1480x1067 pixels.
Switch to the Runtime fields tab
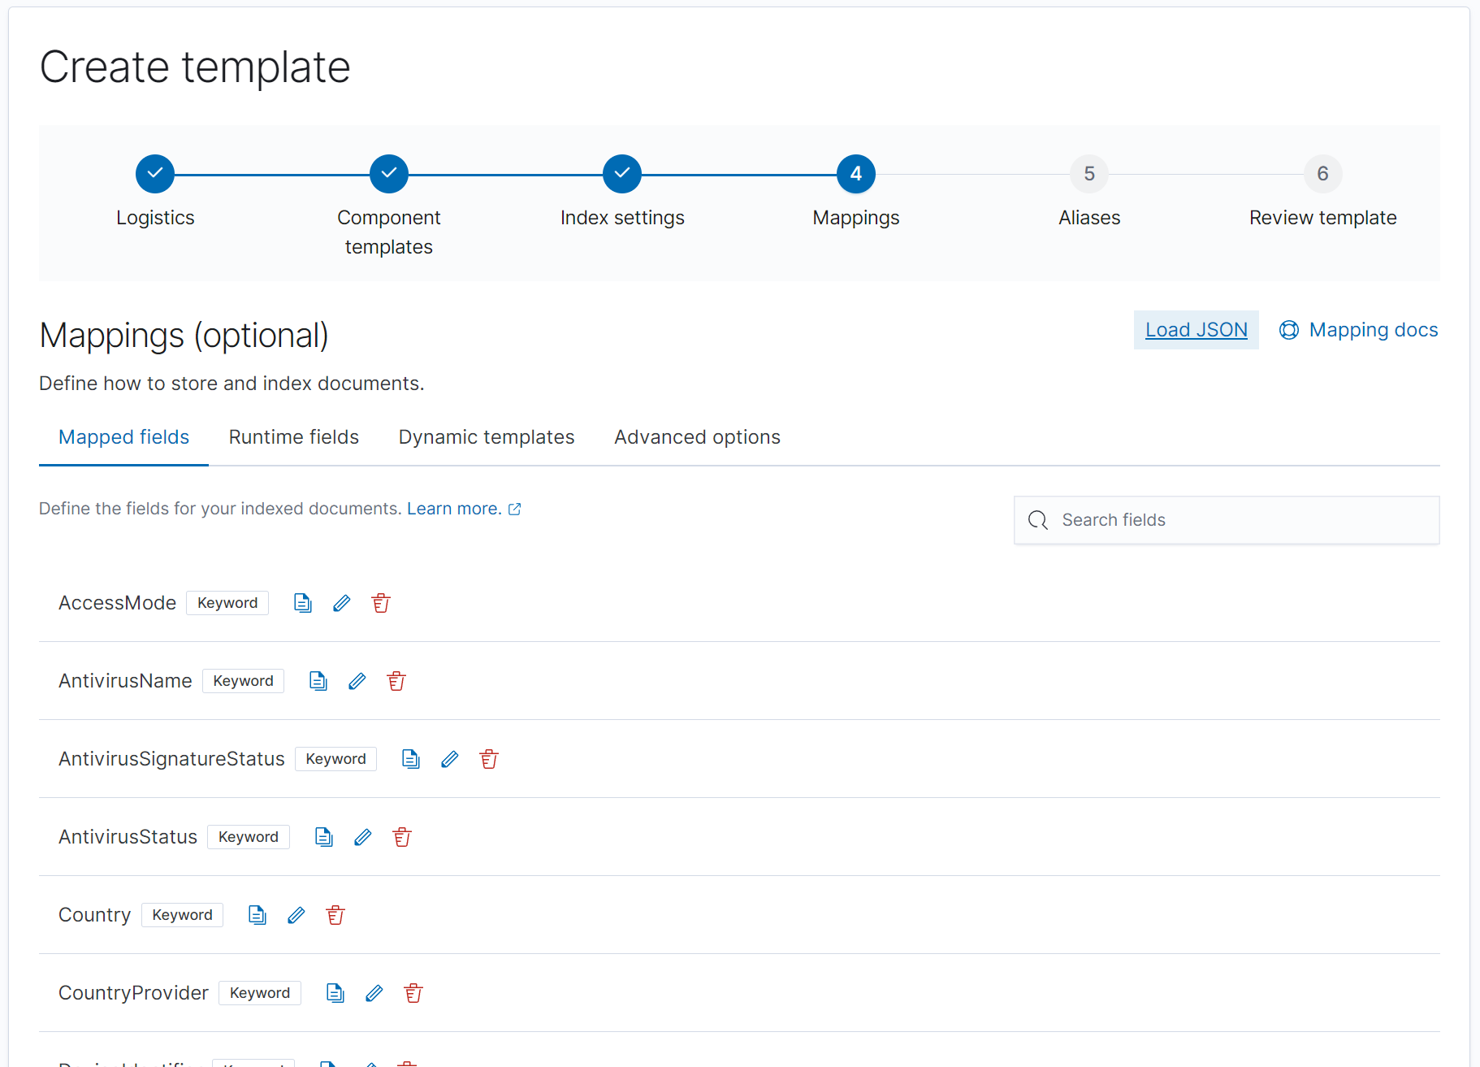pos(293,436)
